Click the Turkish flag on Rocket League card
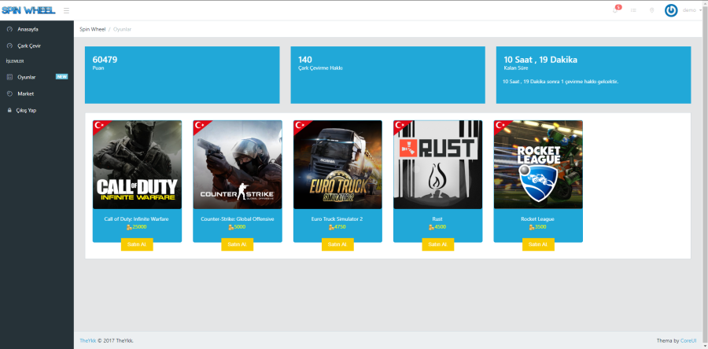Viewport: 708px width, 349px height. (x=500, y=126)
